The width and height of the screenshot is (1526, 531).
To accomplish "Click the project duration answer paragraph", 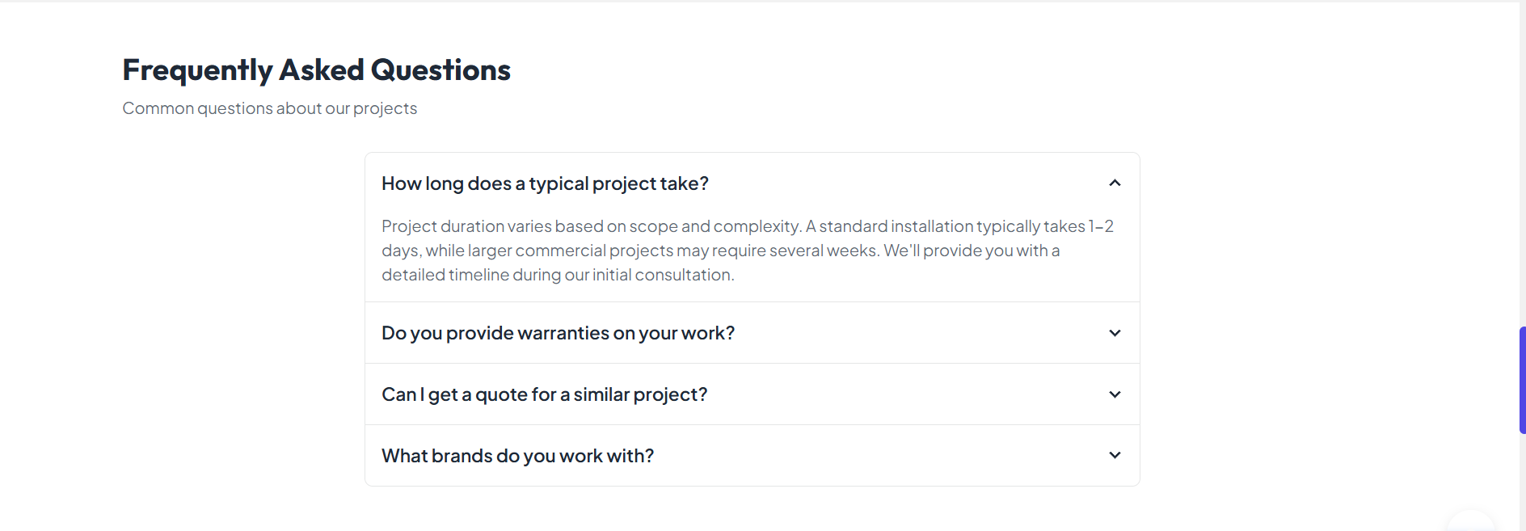I will click(x=746, y=250).
